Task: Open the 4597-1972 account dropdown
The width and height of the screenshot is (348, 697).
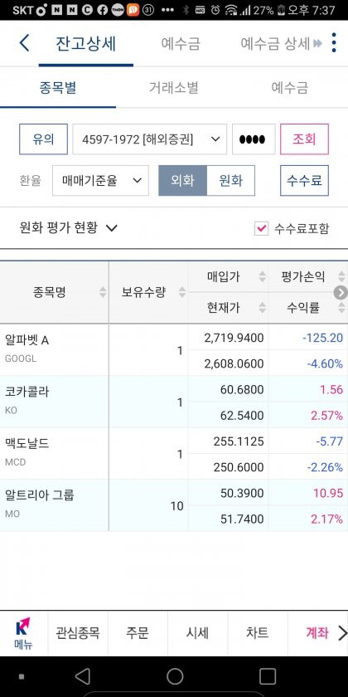Action: (150, 139)
